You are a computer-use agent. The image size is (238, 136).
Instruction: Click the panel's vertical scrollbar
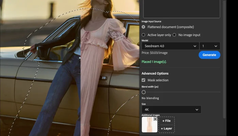224,59
